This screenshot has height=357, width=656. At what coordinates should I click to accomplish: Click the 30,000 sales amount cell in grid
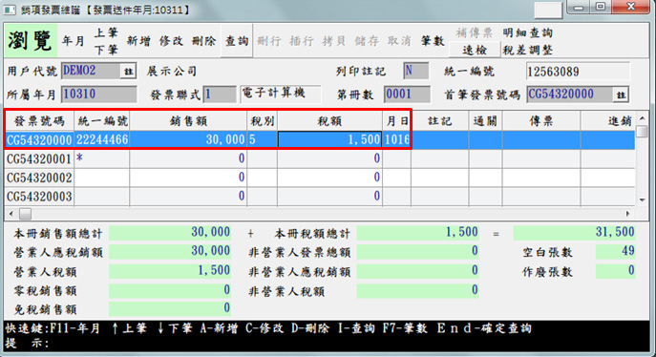(188, 140)
